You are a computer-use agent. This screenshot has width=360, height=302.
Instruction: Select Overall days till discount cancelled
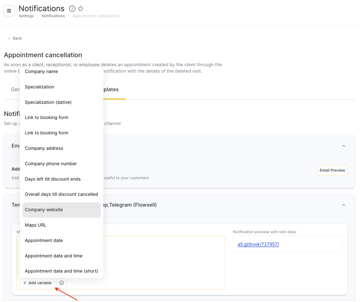pyautogui.click(x=61, y=194)
